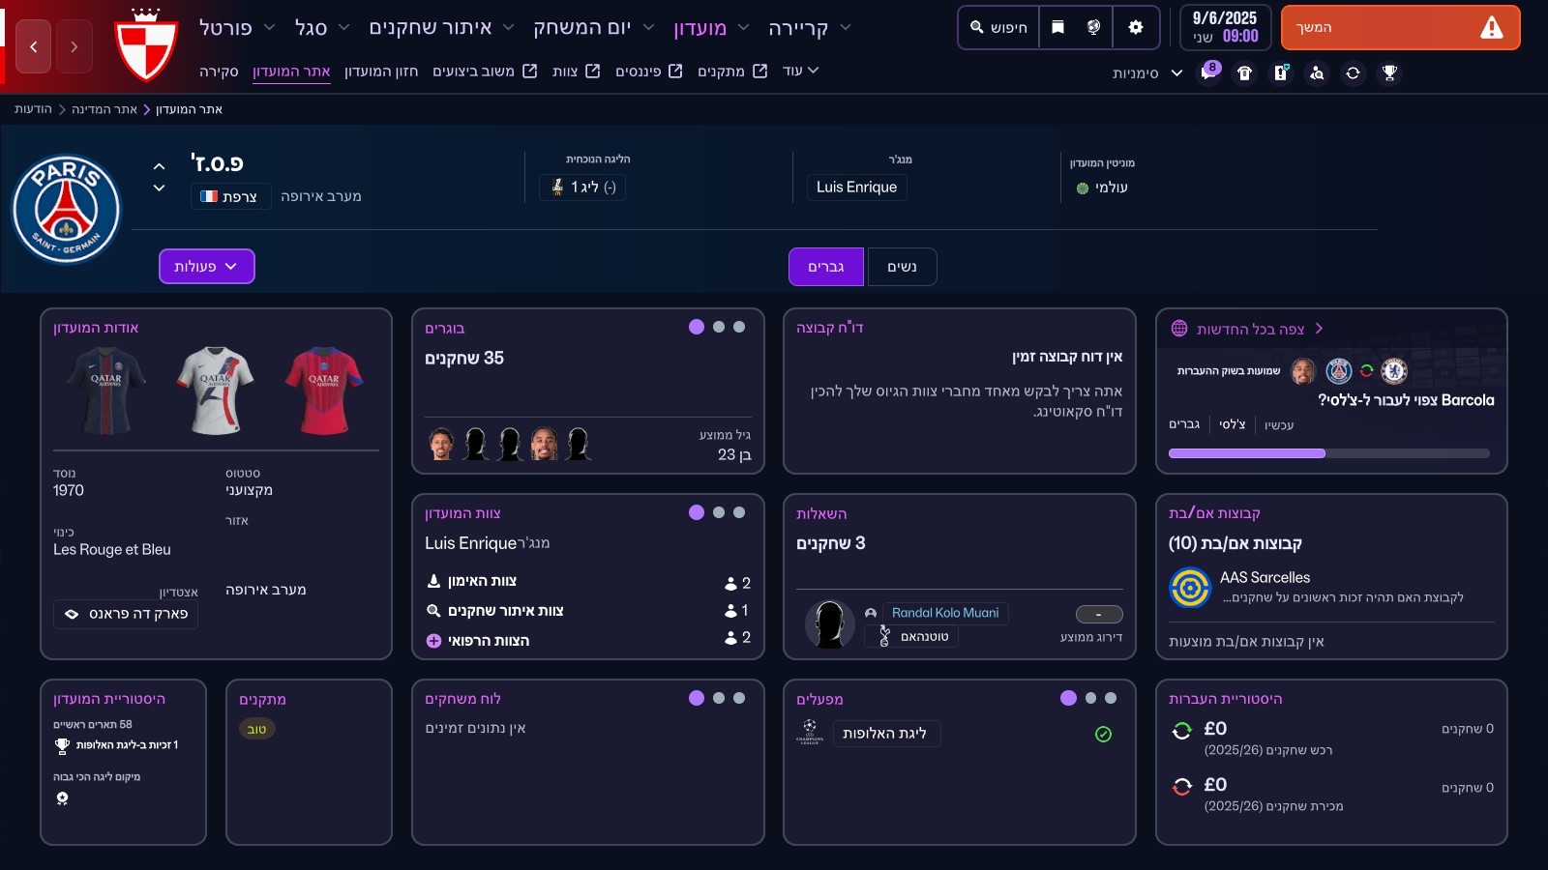This screenshot has width=1548, height=870.
Task: Select גברים (men) team toggle
Action: 826,267
